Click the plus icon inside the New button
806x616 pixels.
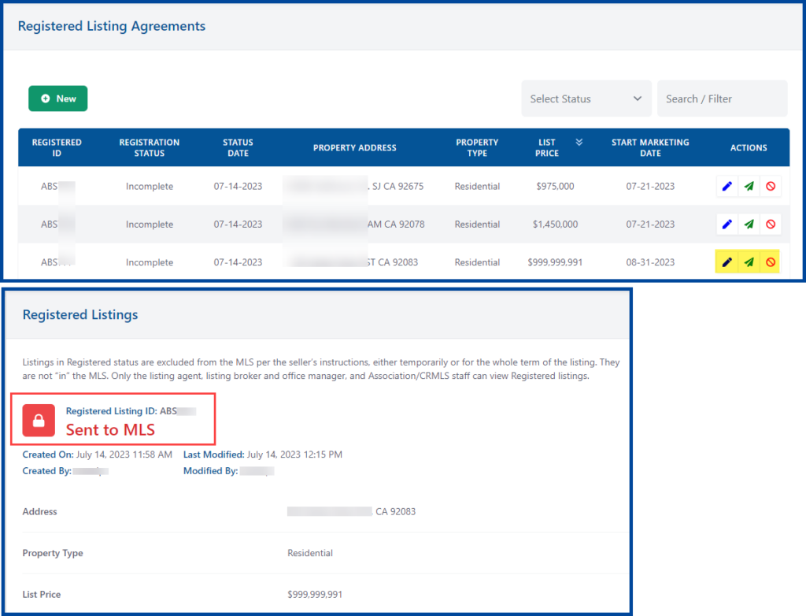[45, 98]
